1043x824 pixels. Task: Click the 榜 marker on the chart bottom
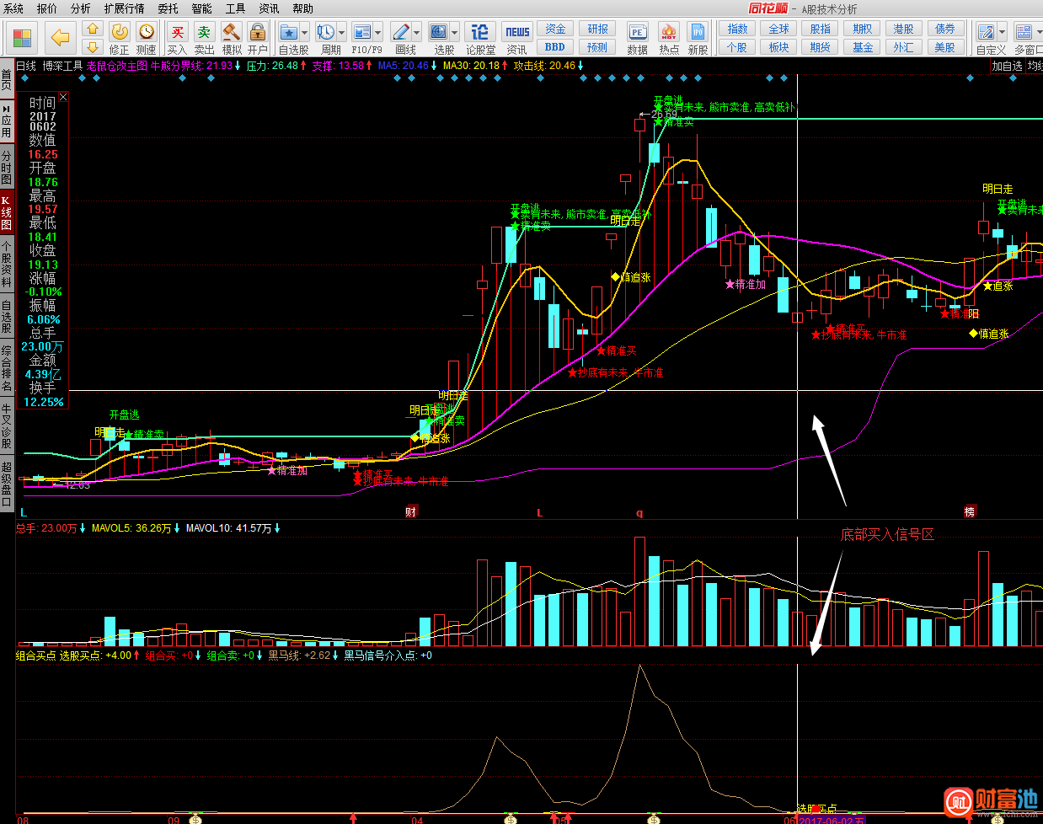click(970, 512)
